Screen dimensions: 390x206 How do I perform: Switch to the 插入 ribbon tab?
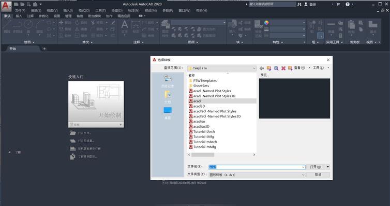[19, 16]
